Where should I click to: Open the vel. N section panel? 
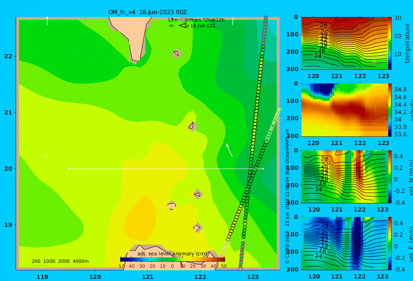click(345, 176)
